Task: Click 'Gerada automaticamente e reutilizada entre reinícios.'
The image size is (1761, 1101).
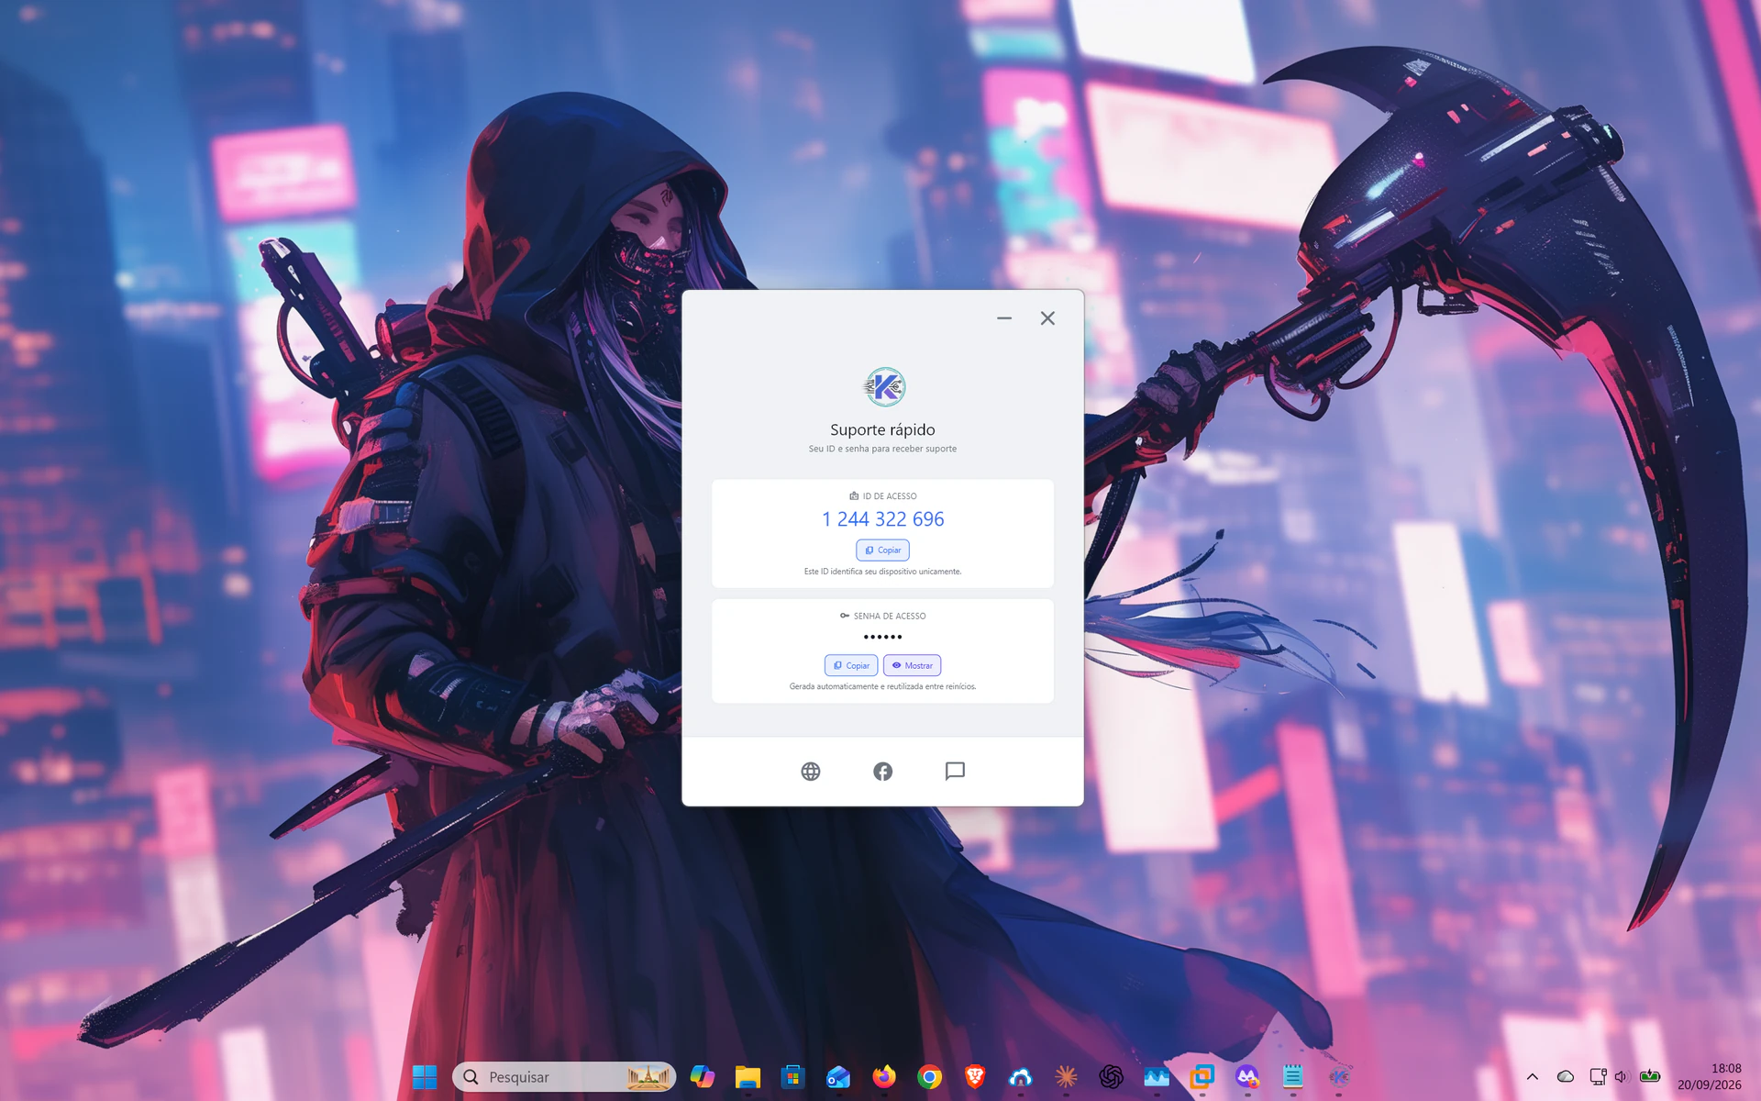Action: coord(882,686)
